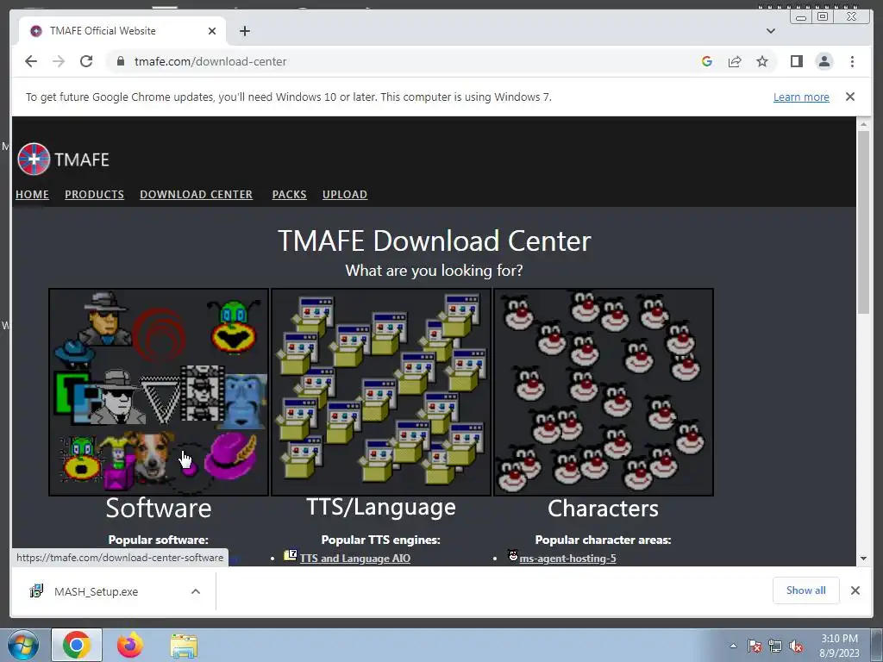Viewport: 883px width, 662px height.
Task: Open the PACKS section
Action: pyautogui.click(x=290, y=194)
